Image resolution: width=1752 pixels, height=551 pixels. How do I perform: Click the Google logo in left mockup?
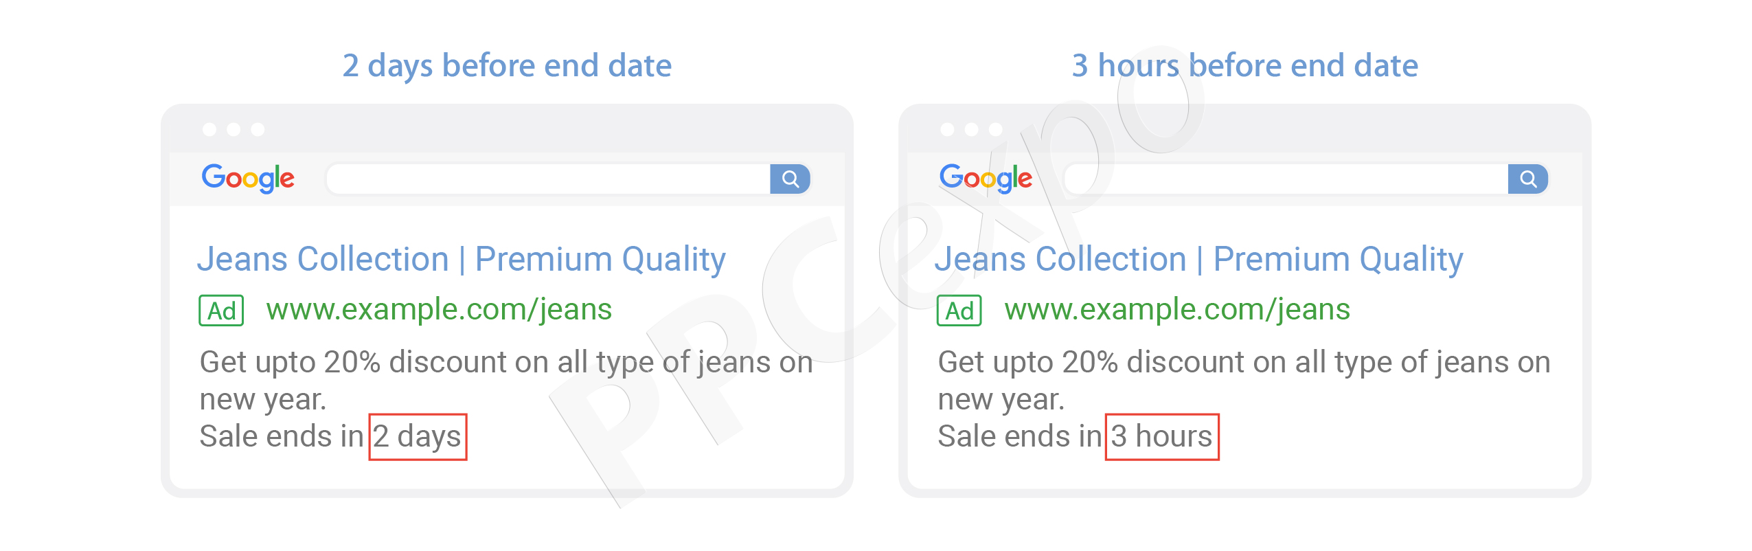click(x=248, y=179)
